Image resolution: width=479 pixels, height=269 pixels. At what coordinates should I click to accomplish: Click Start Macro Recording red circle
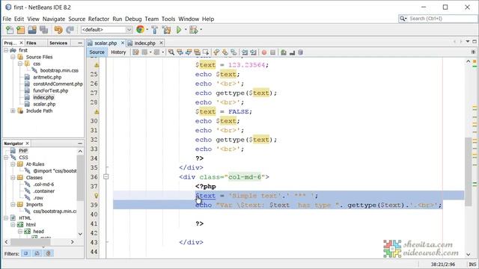[x=264, y=52]
